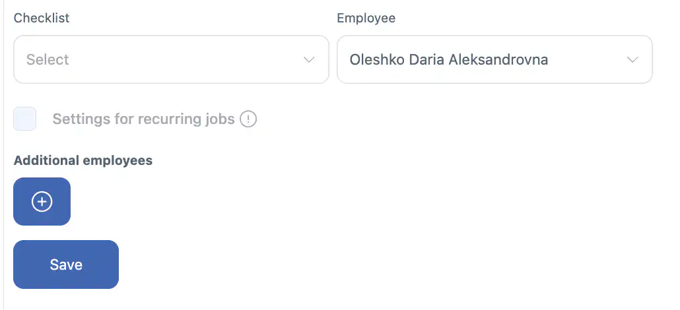Image resolution: width=680 pixels, height=310 pixels.
Task: Show the recurring jobs help tooltip icon
Action: tap(248, 119)
